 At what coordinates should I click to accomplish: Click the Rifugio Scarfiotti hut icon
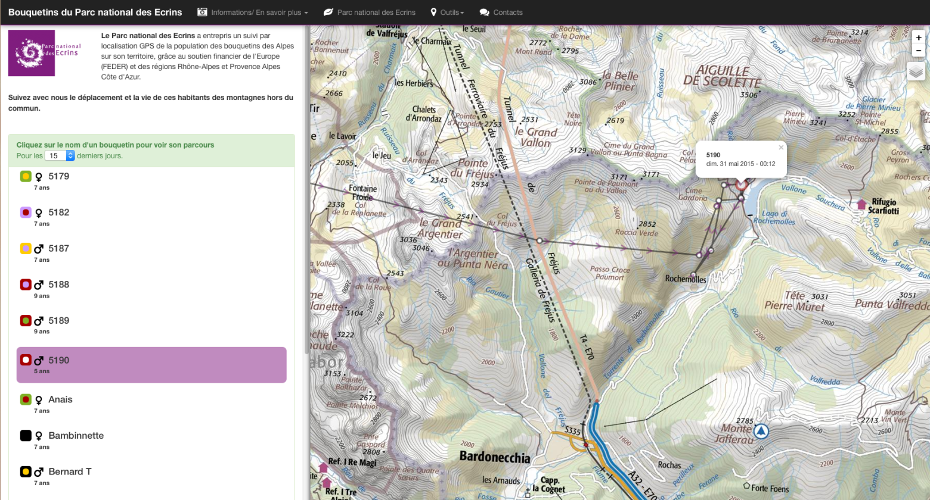[861, 204]
